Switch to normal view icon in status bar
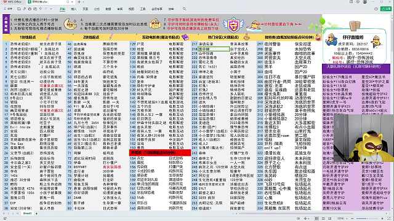Screen dimensions: 394x221 click(x=316, y=219)
